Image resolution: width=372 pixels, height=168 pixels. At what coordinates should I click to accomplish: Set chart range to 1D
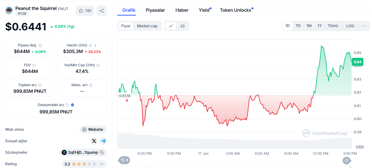pyautogui.click(x=287, y=26)
